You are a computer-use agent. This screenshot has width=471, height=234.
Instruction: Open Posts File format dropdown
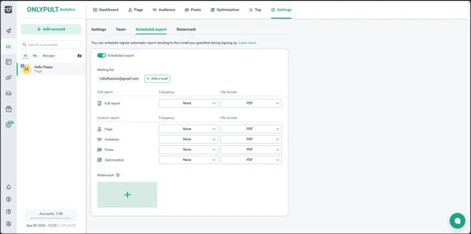tap(251, 149)
